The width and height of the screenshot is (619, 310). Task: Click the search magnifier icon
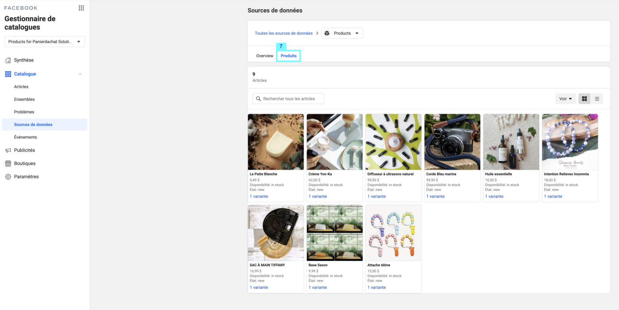[258, 98]
